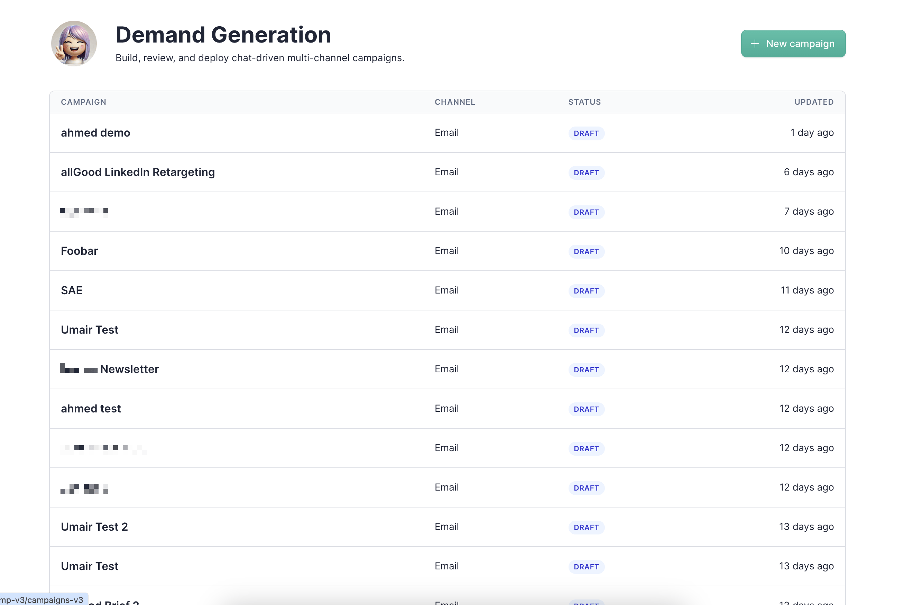Open the ahmed demo campaign
Image resolution: width=913 pixels, height=605 pixels.
(95, 133)
